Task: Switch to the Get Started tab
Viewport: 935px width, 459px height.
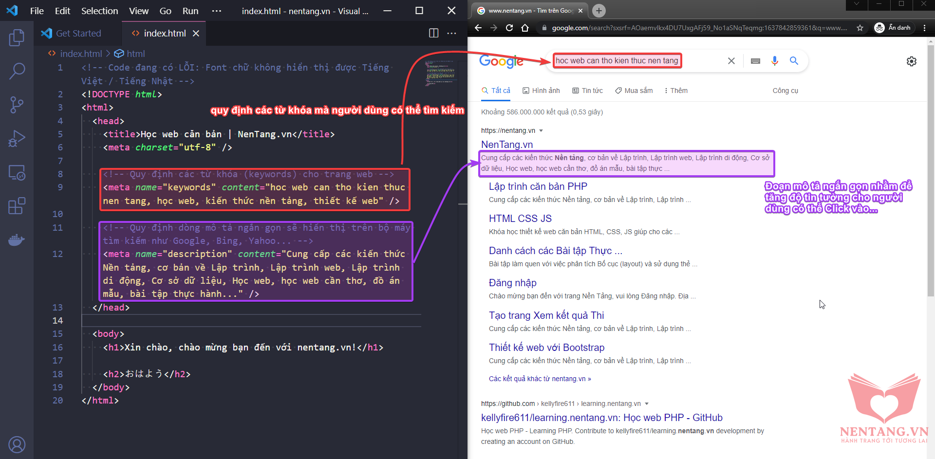Action: click(78, 33)
